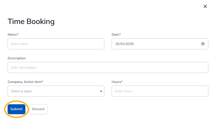Open the calendar picker icon
This screenshot has height=125, width=215.
tap(203, 44)
